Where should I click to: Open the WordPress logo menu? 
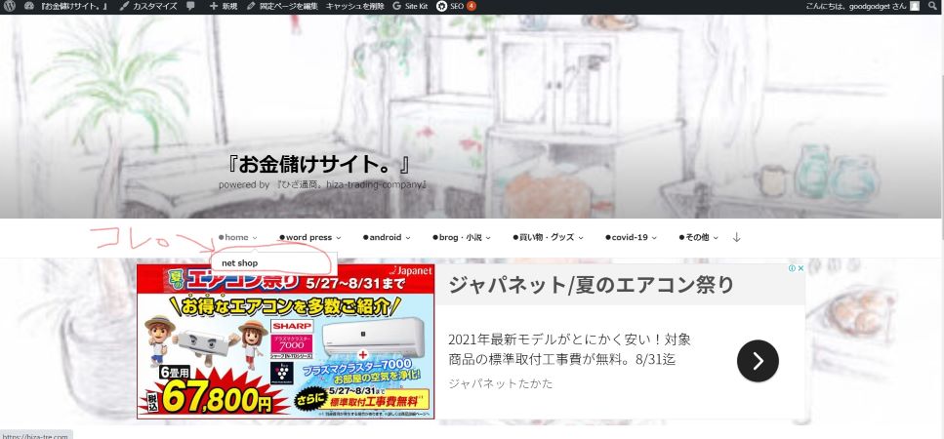tap(9, 6)
